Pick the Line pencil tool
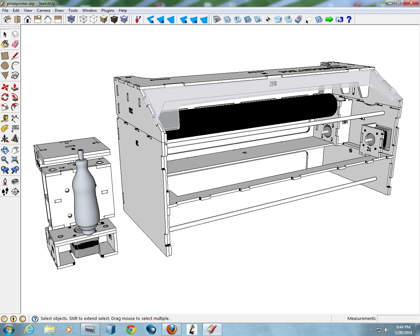The image size is (420, 336). click(15, 56)
